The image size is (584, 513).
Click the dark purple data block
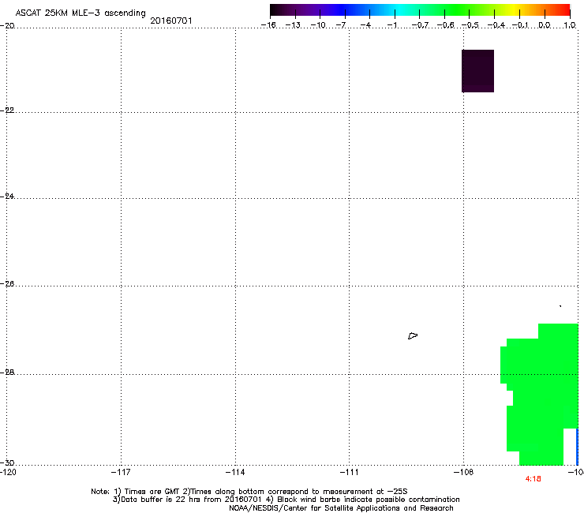tap(477, 71)
